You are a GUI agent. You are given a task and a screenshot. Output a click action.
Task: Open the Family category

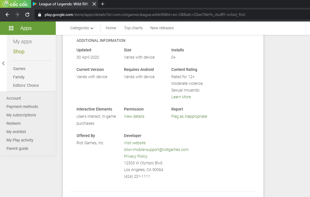19,77
